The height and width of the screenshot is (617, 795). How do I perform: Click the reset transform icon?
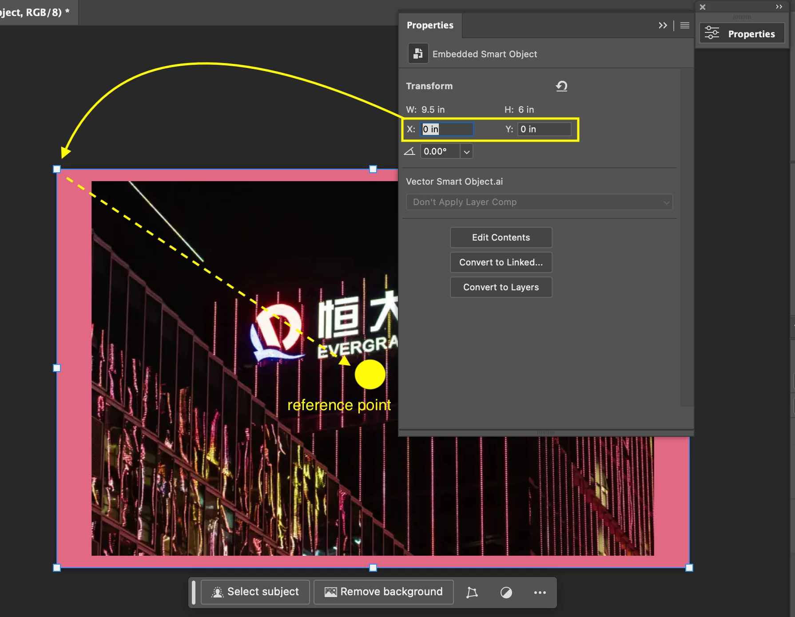coord(561,86)
